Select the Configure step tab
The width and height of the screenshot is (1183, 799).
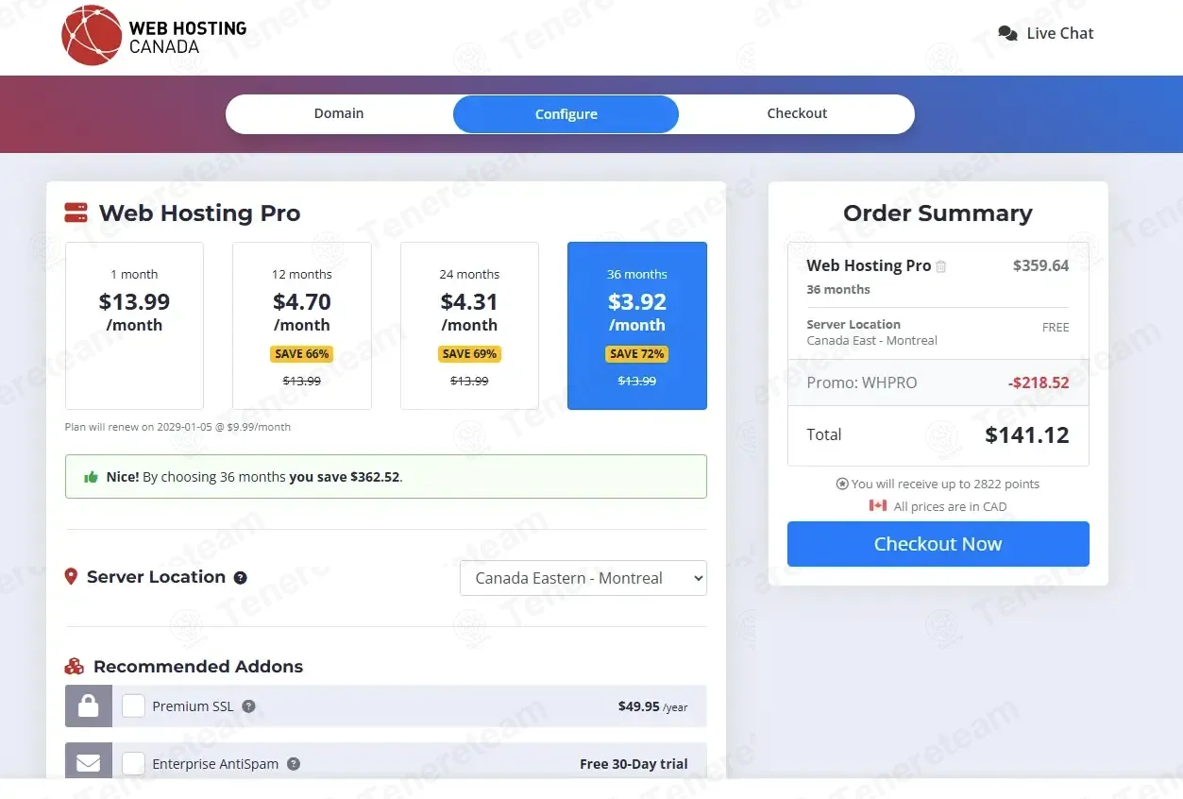point(566,114)
